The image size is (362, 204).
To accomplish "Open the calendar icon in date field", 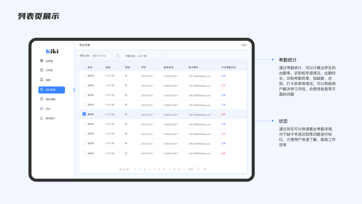I will tap(117, 56).
